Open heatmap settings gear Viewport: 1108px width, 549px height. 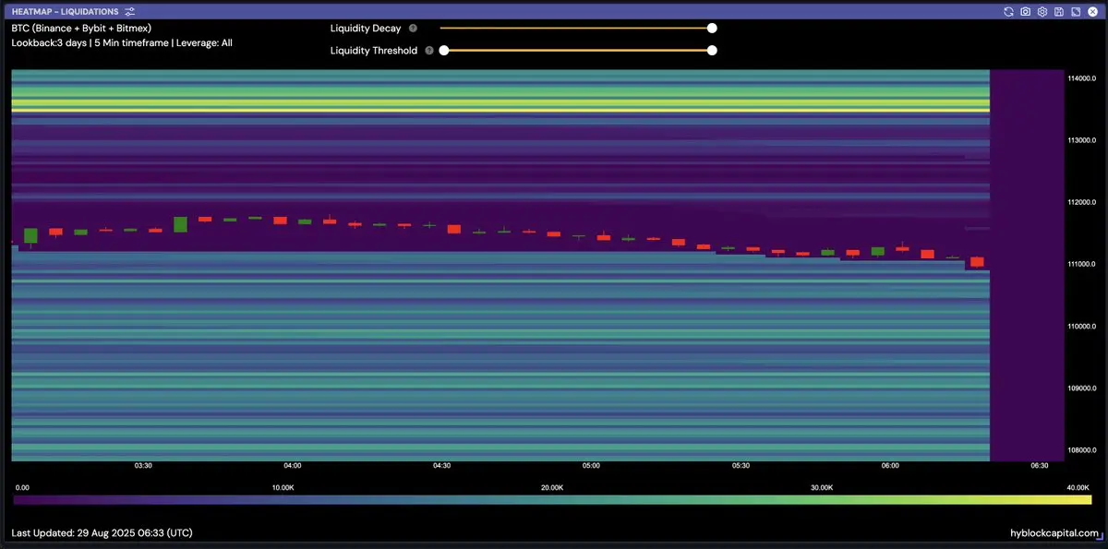[1042, 11]
